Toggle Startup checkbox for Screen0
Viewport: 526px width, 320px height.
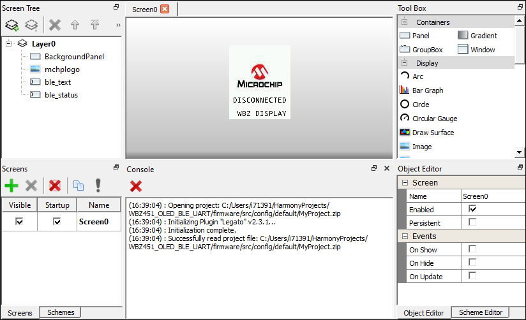tap(57, 221)
